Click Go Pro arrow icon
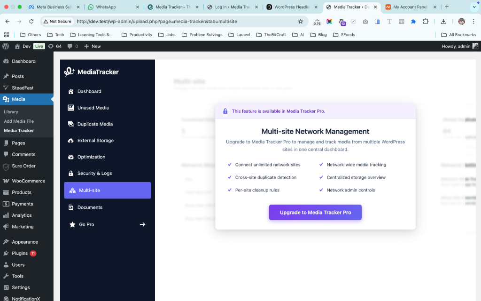481x301 pixels. [x=143, y=224]
